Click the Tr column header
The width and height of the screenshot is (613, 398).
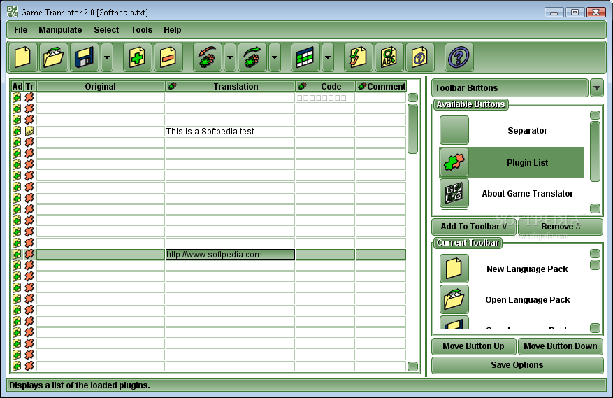[x=30, y=87]
